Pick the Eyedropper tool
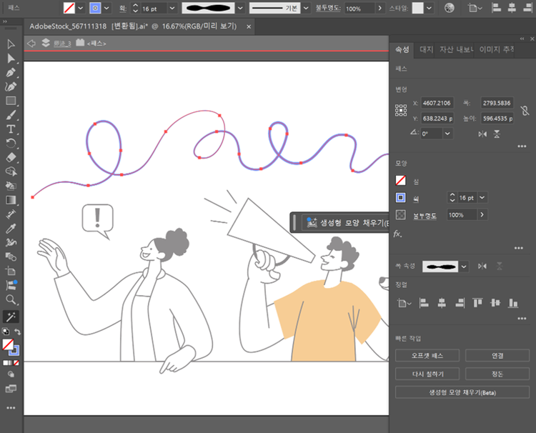536x433 pixels. coord(11,228)
